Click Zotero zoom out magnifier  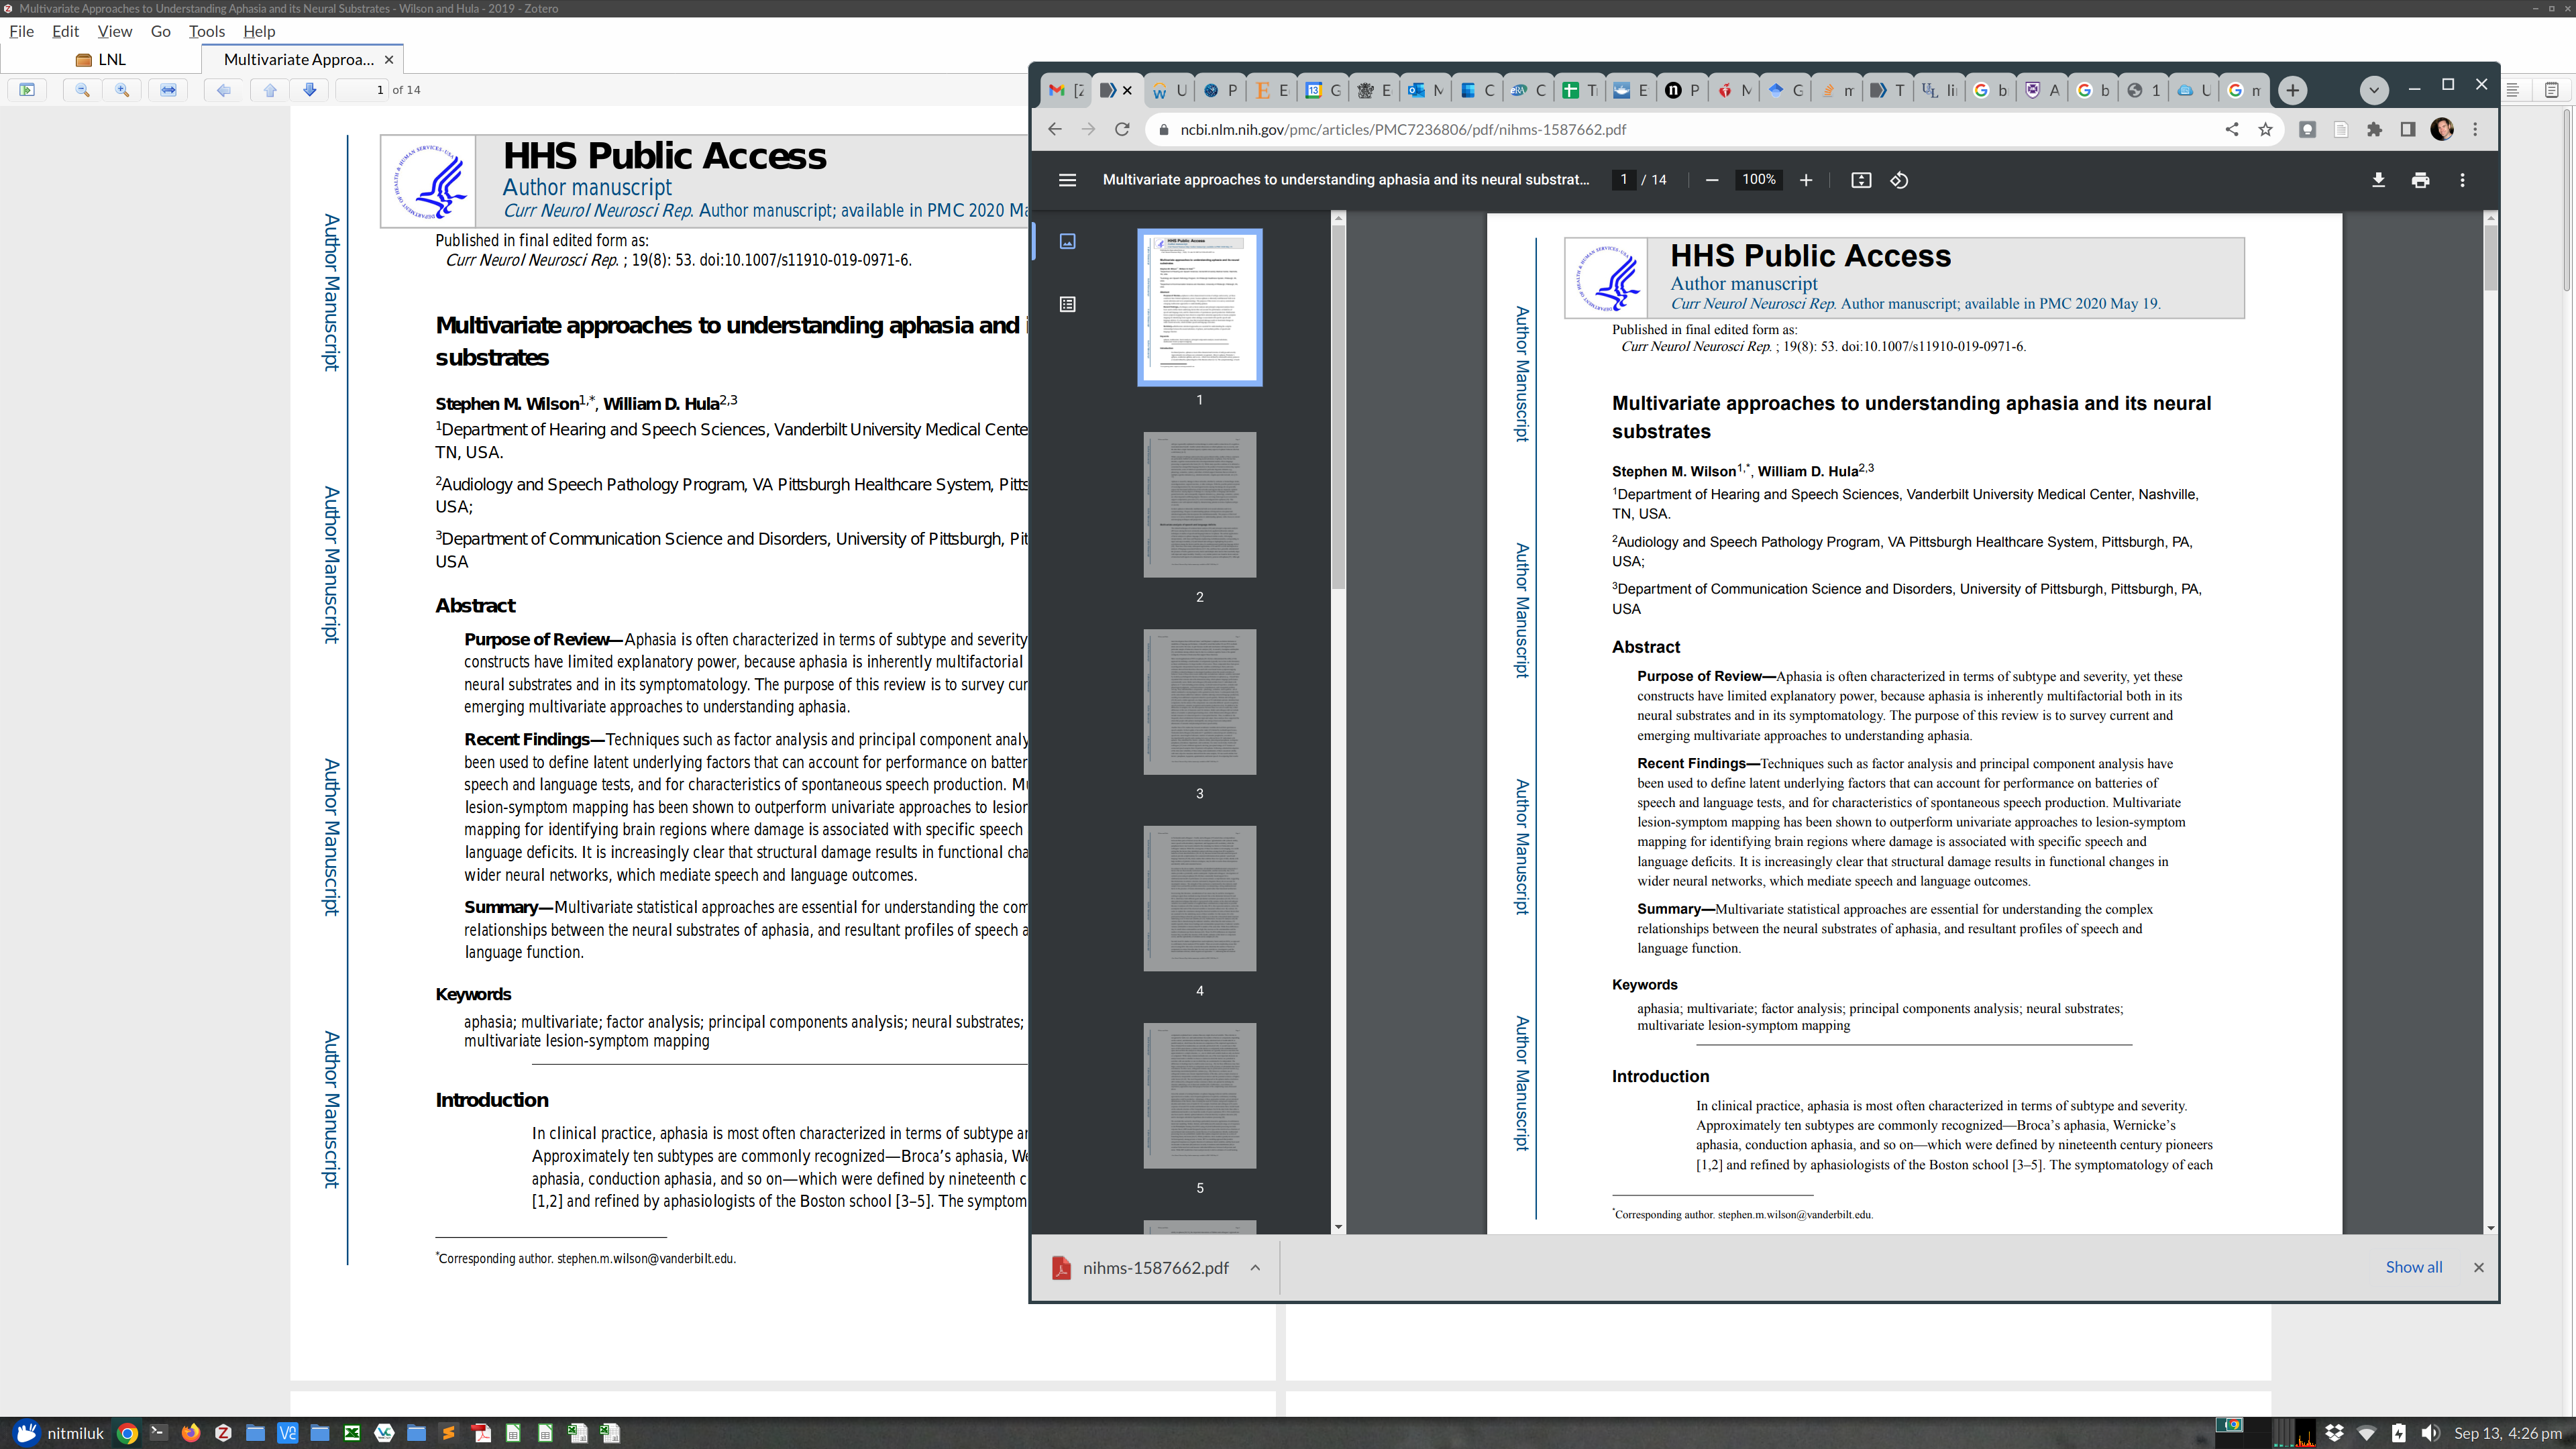[83, 90]
